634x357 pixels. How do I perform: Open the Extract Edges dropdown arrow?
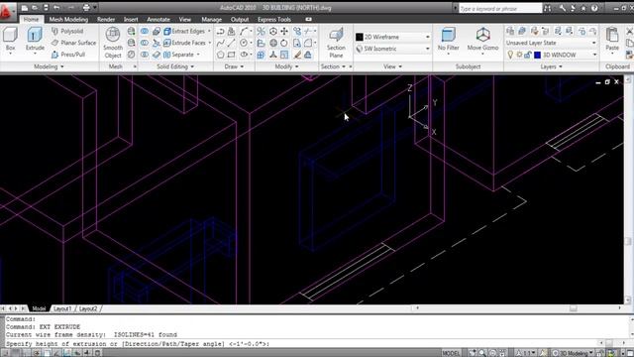(x=209, y=31)
